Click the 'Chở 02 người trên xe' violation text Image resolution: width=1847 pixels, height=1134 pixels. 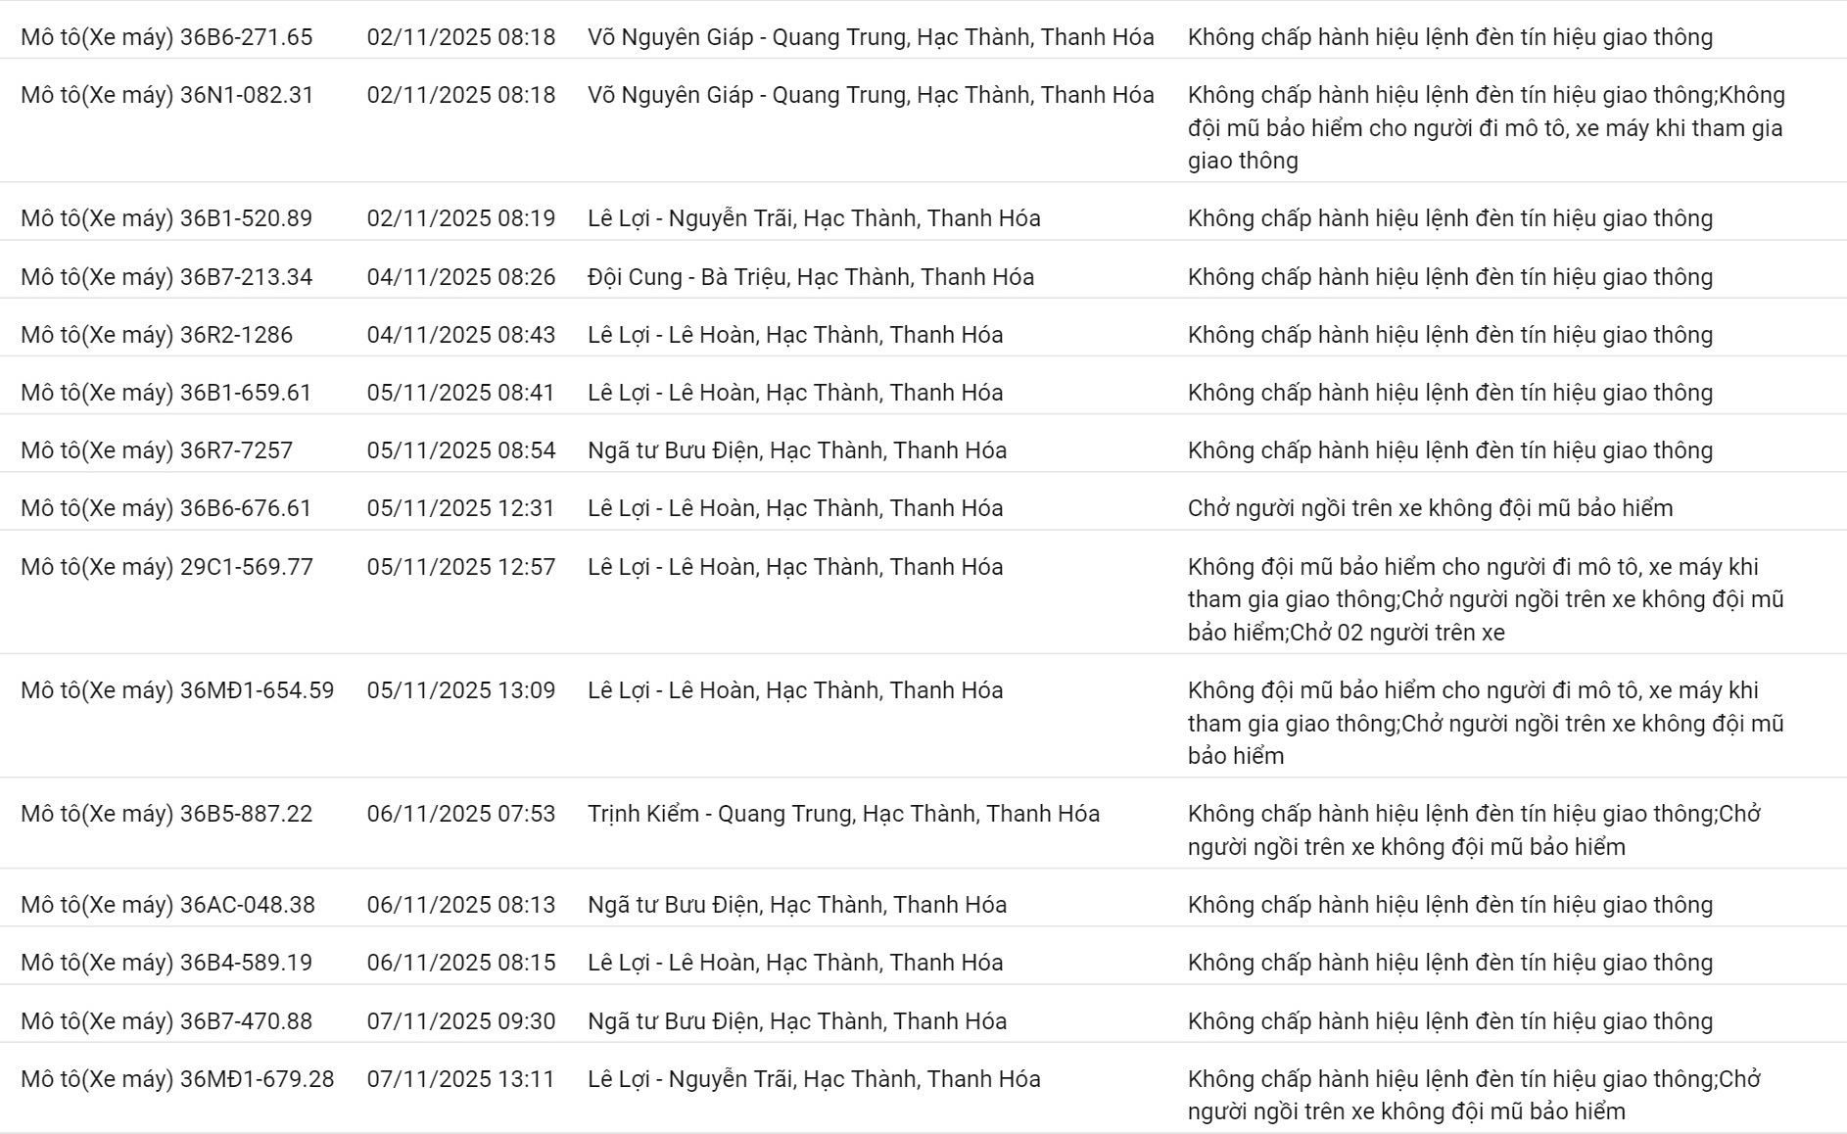pos(1397,633)
